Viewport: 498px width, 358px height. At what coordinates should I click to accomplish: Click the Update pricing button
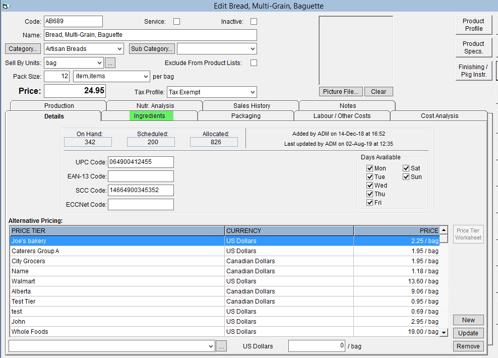point(468,333)
